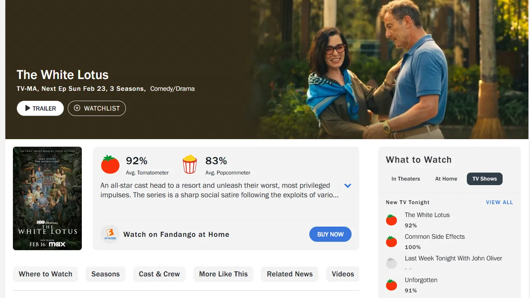Open the Unforgotten show link
530x298 pixels.
[x=421, y=280]
